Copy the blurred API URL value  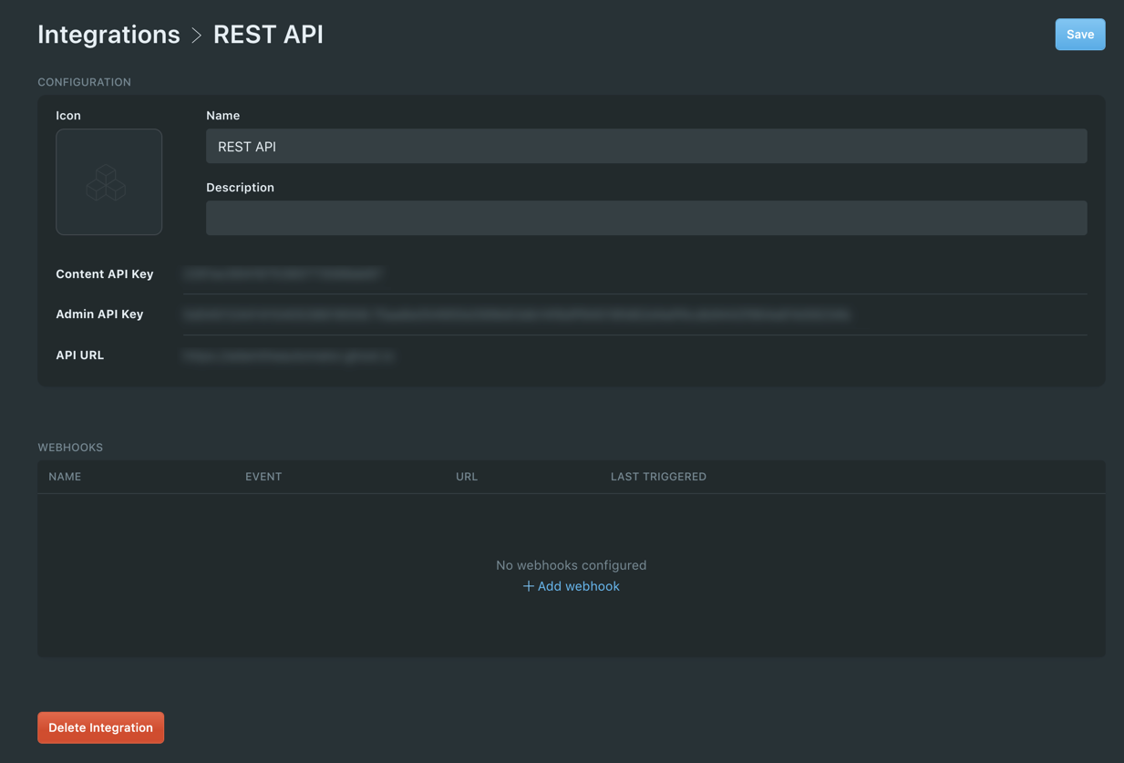coord(288,356)
